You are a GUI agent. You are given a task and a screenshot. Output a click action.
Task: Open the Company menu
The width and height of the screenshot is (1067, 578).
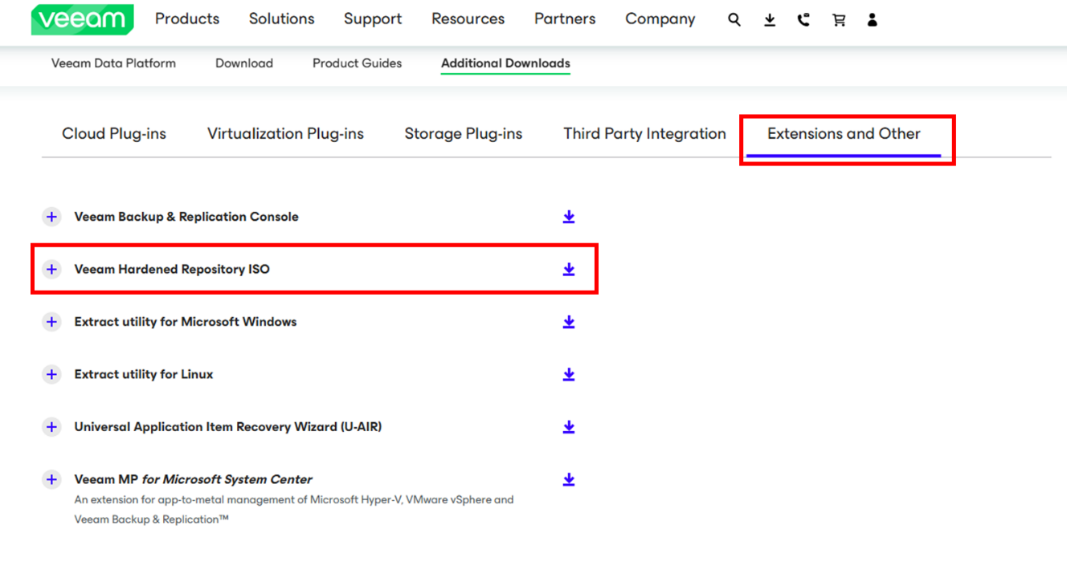click(x=660, y=18)
